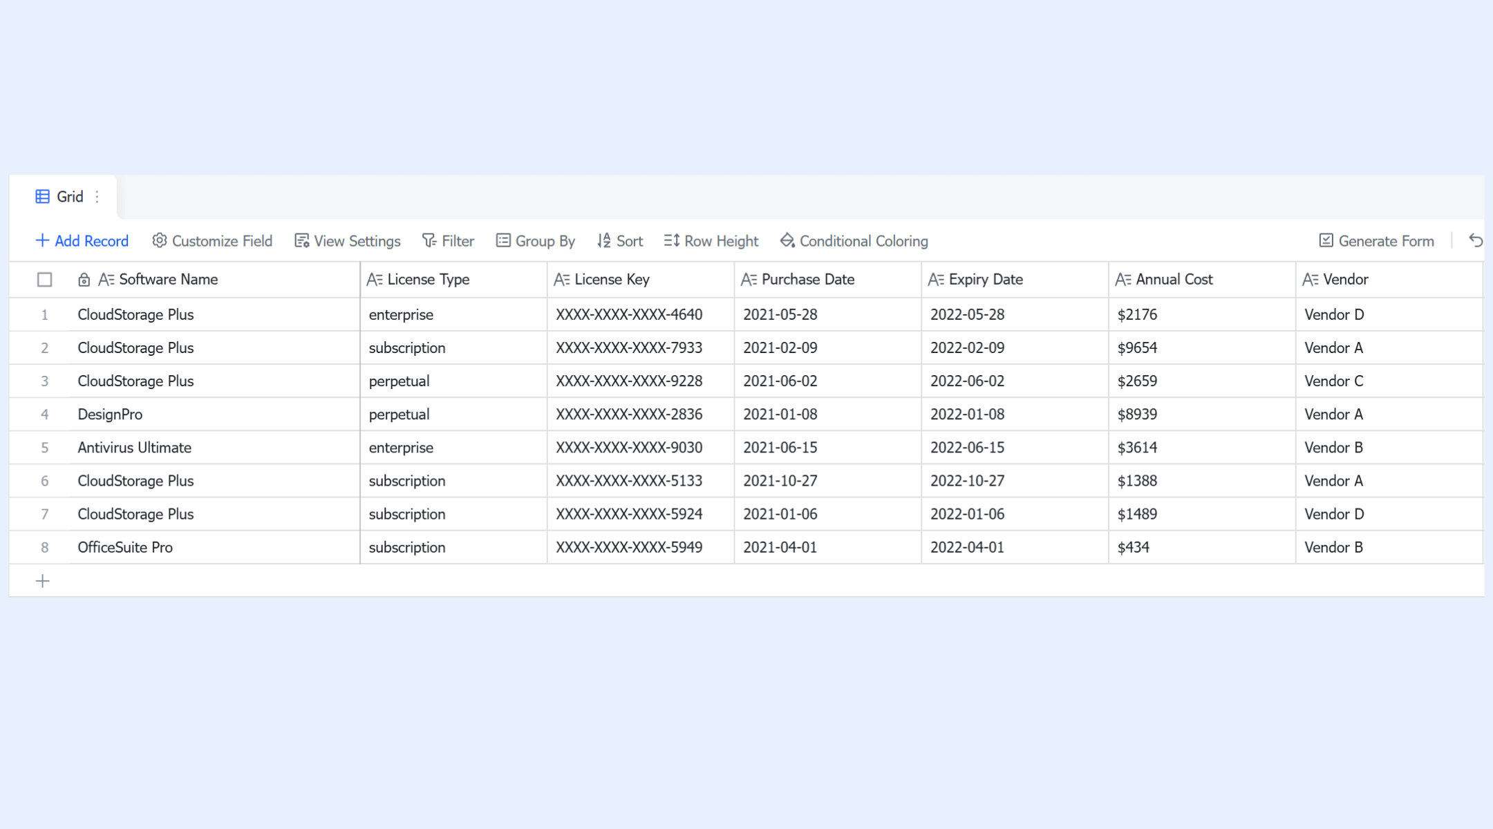Click the plus icon to add row

click(x=43, y=581)
